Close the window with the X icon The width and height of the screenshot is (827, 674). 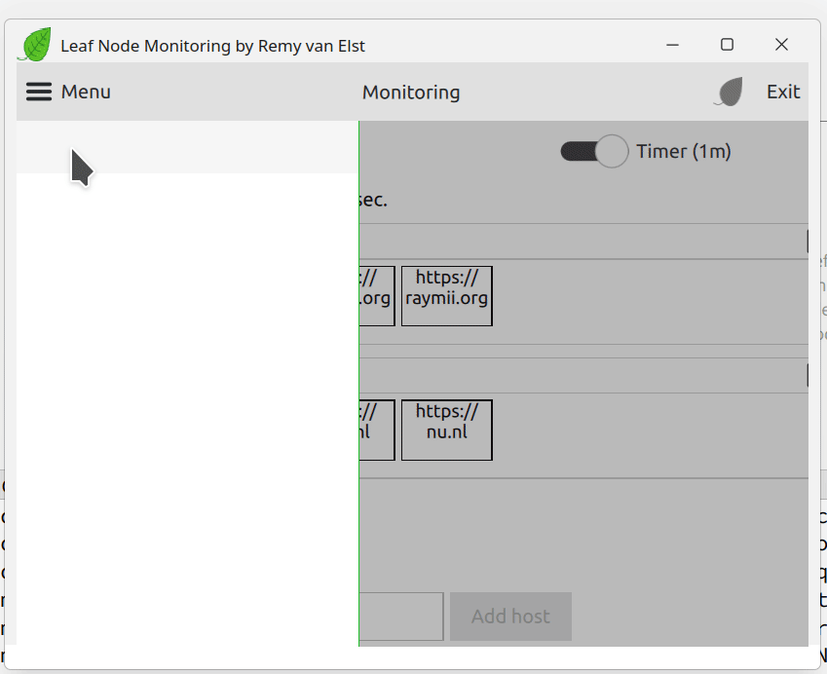pos(781,45)
